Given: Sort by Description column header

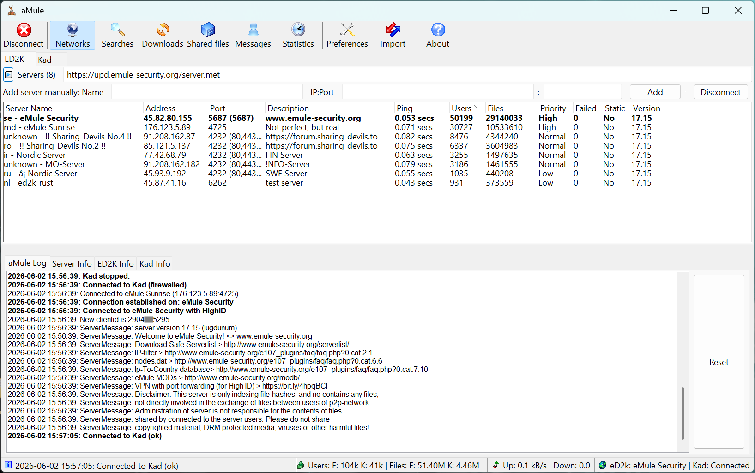Looking at the screenshot, I should click(330, 108).
